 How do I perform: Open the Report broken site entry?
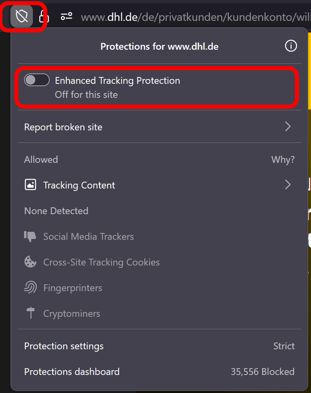pos(63,127)
